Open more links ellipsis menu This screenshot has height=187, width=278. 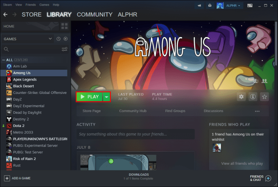coord(257,111)
